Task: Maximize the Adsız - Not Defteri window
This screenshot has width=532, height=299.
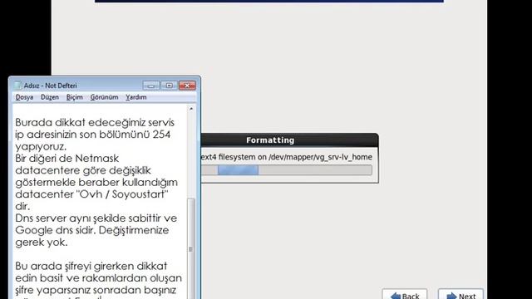Action: (169, 86)
